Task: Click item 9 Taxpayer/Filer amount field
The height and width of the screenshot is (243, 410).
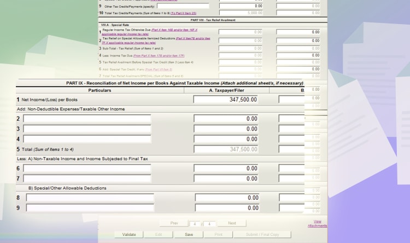Action: 227,208
